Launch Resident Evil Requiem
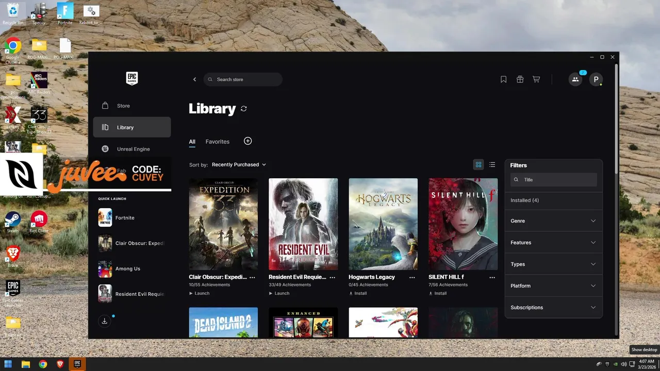The image size is (660, 371). pos(279,293)
